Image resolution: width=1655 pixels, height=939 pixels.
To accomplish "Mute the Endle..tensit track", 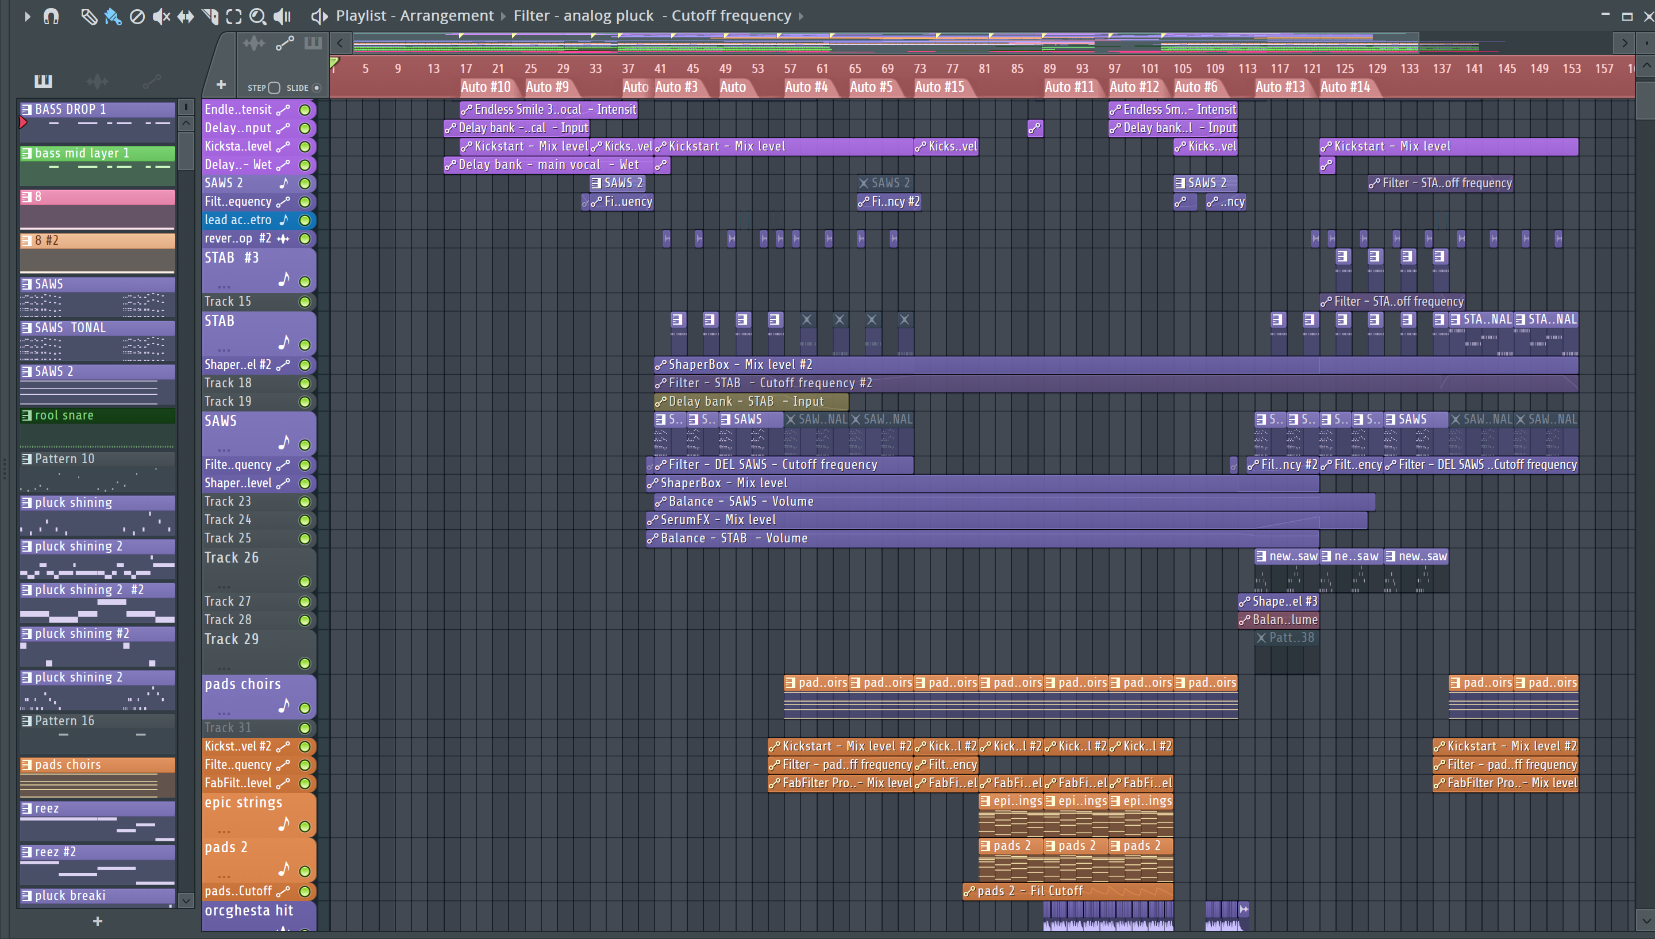I will pyautogui.click(x=305, y=110).
